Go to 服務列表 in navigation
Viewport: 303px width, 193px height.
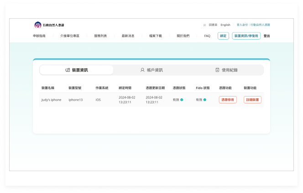(x=100, y=36)
